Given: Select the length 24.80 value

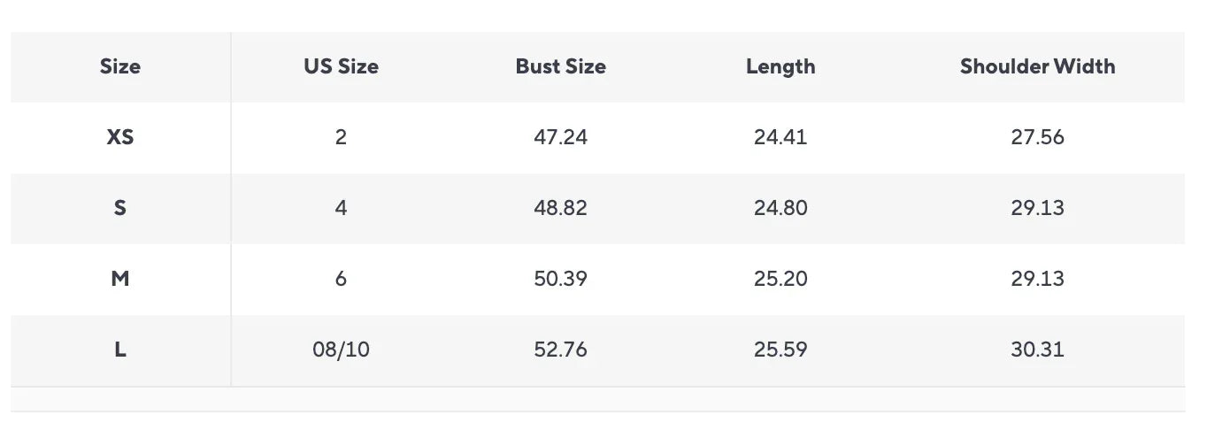Looking at the screenshot, I should (780, 208).
